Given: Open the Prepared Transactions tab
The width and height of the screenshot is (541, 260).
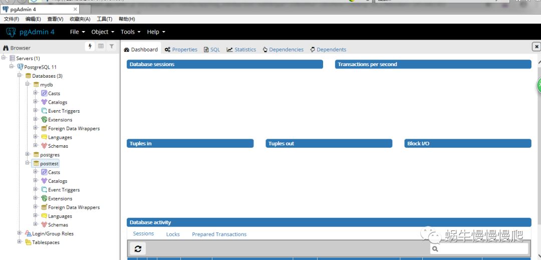Looking at the screenshot, I should pos(219,234).
